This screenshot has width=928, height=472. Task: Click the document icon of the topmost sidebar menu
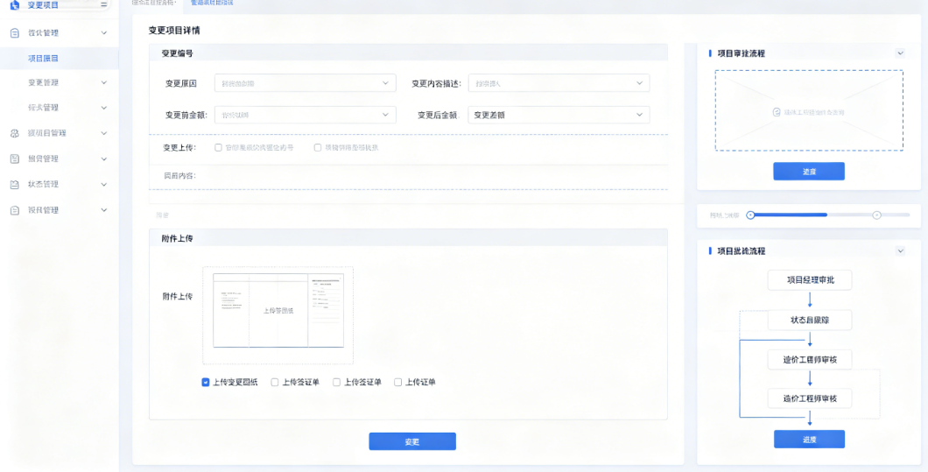(15, 33)
